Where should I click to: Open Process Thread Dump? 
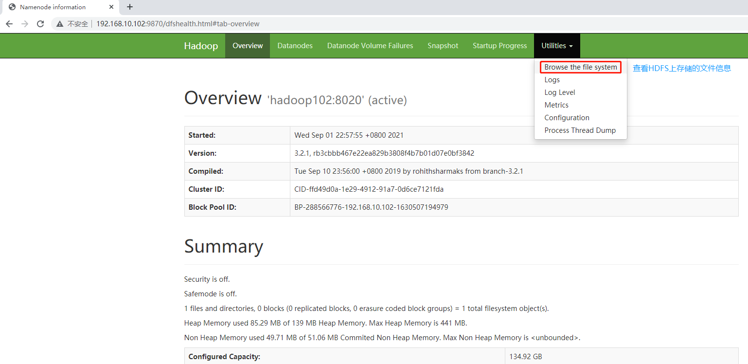580,130
